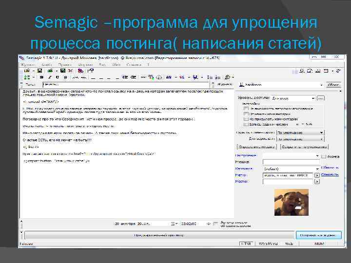Open the Web menu
Image resolution: width=351 pixels, height=263 pixels.
pos(116,65)
